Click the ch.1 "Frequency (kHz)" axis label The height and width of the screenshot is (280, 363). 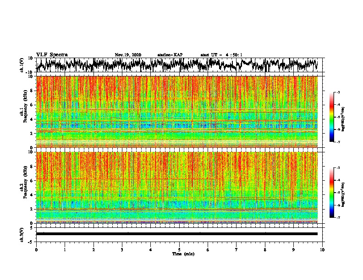coord(25,106)
